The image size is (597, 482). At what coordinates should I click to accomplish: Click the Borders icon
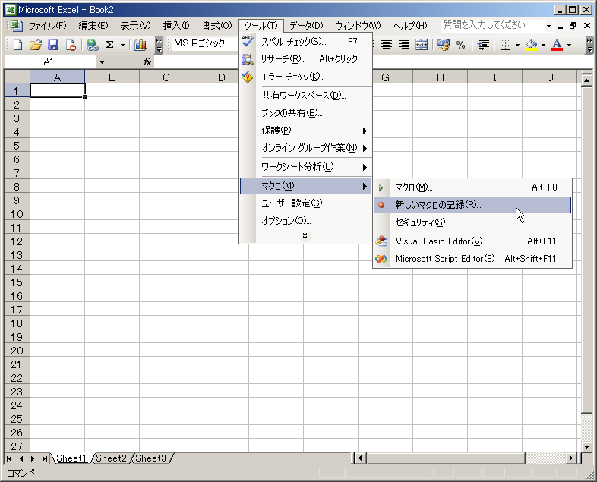[x=505, y=45]
